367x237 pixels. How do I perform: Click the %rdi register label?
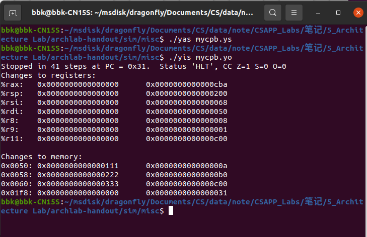pyautogui.click(x=10, y=111)
